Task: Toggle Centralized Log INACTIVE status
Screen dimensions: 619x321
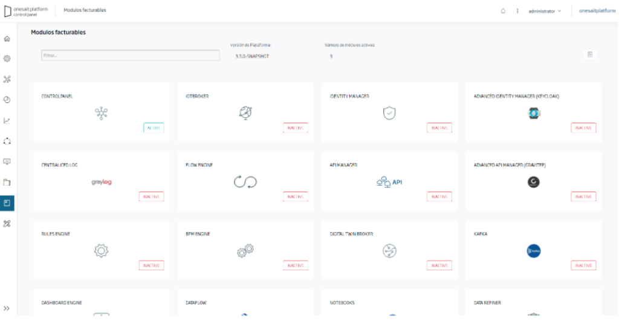Action: point(151,196)
